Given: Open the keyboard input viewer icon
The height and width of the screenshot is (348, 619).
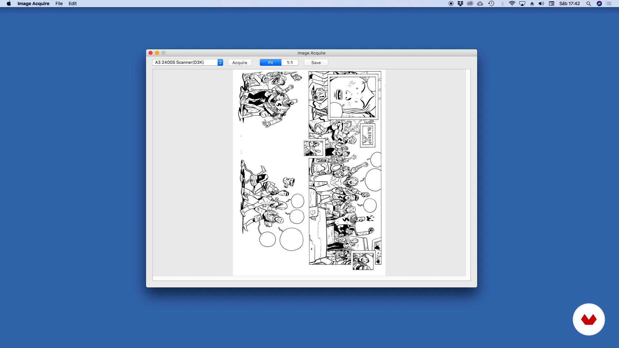Looking at the screenshot, I should tap(552, 4).
